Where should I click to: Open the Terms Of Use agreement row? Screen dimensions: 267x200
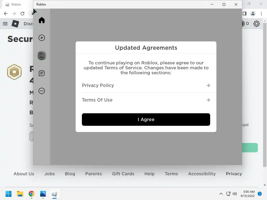coord(146,100)
